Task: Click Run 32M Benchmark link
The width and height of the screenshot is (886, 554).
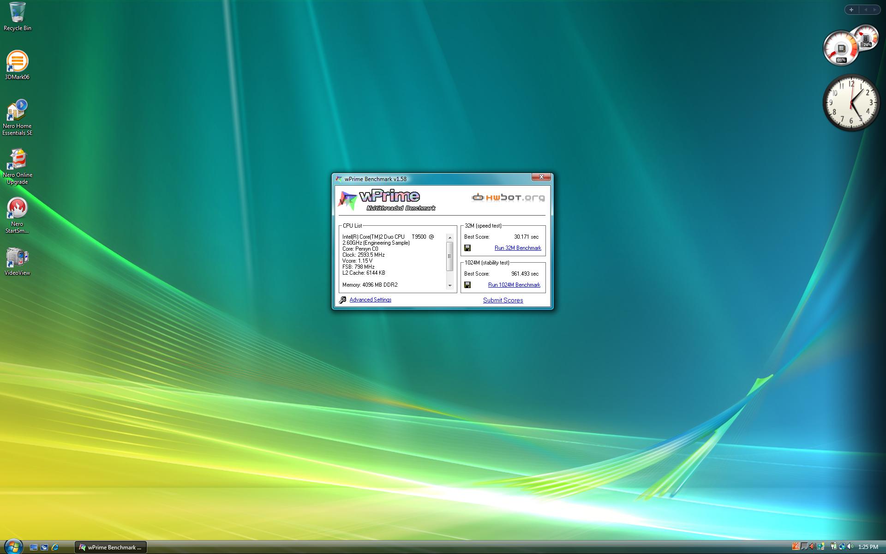Action: (x=518, y=248)
